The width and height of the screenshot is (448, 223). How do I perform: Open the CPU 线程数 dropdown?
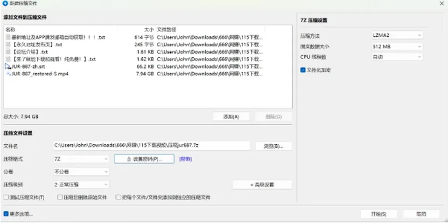tap(397, 57)
